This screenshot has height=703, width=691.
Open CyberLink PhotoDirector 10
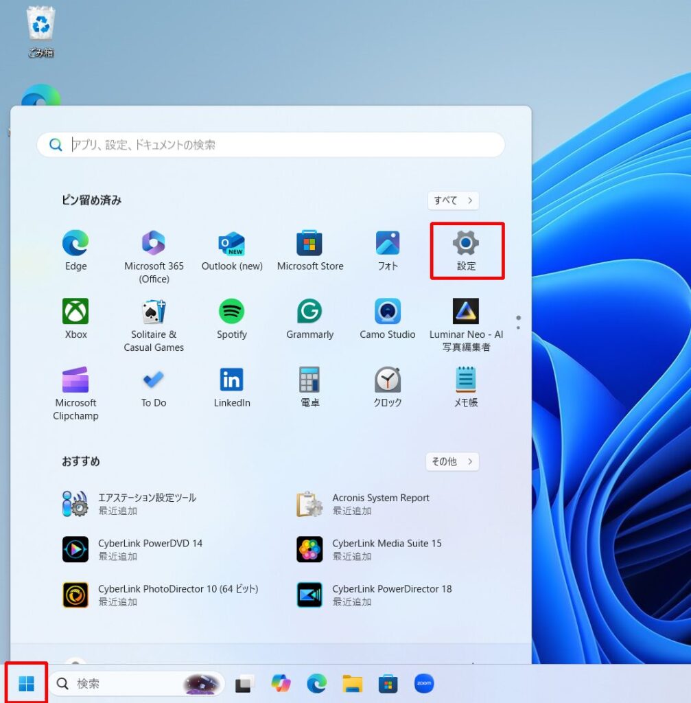pyautogui.click(x=161, y=595)
